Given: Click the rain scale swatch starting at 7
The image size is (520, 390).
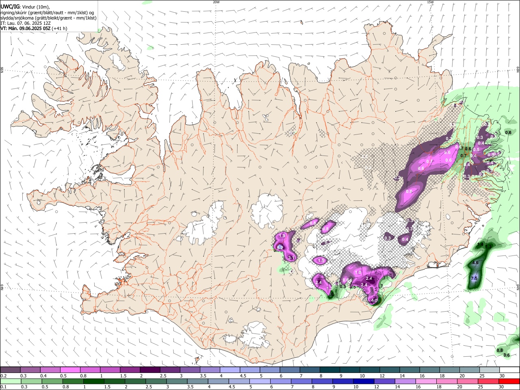Looking at the screenshot, I should (x=301, y=381).
